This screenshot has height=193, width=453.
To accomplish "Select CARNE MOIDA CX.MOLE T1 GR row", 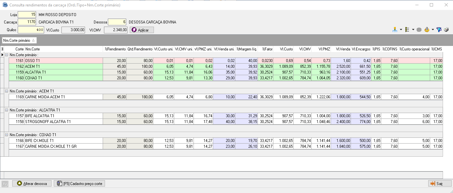I will click(226, 146).
